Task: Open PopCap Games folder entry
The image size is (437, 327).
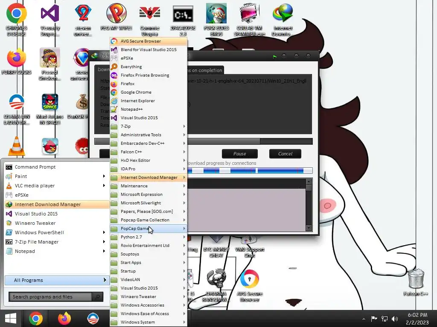Action: pyautogui.click(x=149, y=229)
